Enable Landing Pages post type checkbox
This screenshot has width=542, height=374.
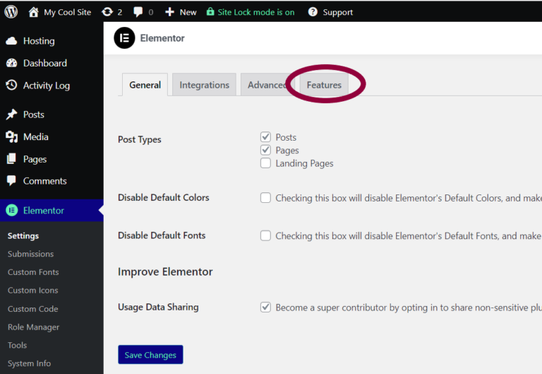tap(266, 163)
